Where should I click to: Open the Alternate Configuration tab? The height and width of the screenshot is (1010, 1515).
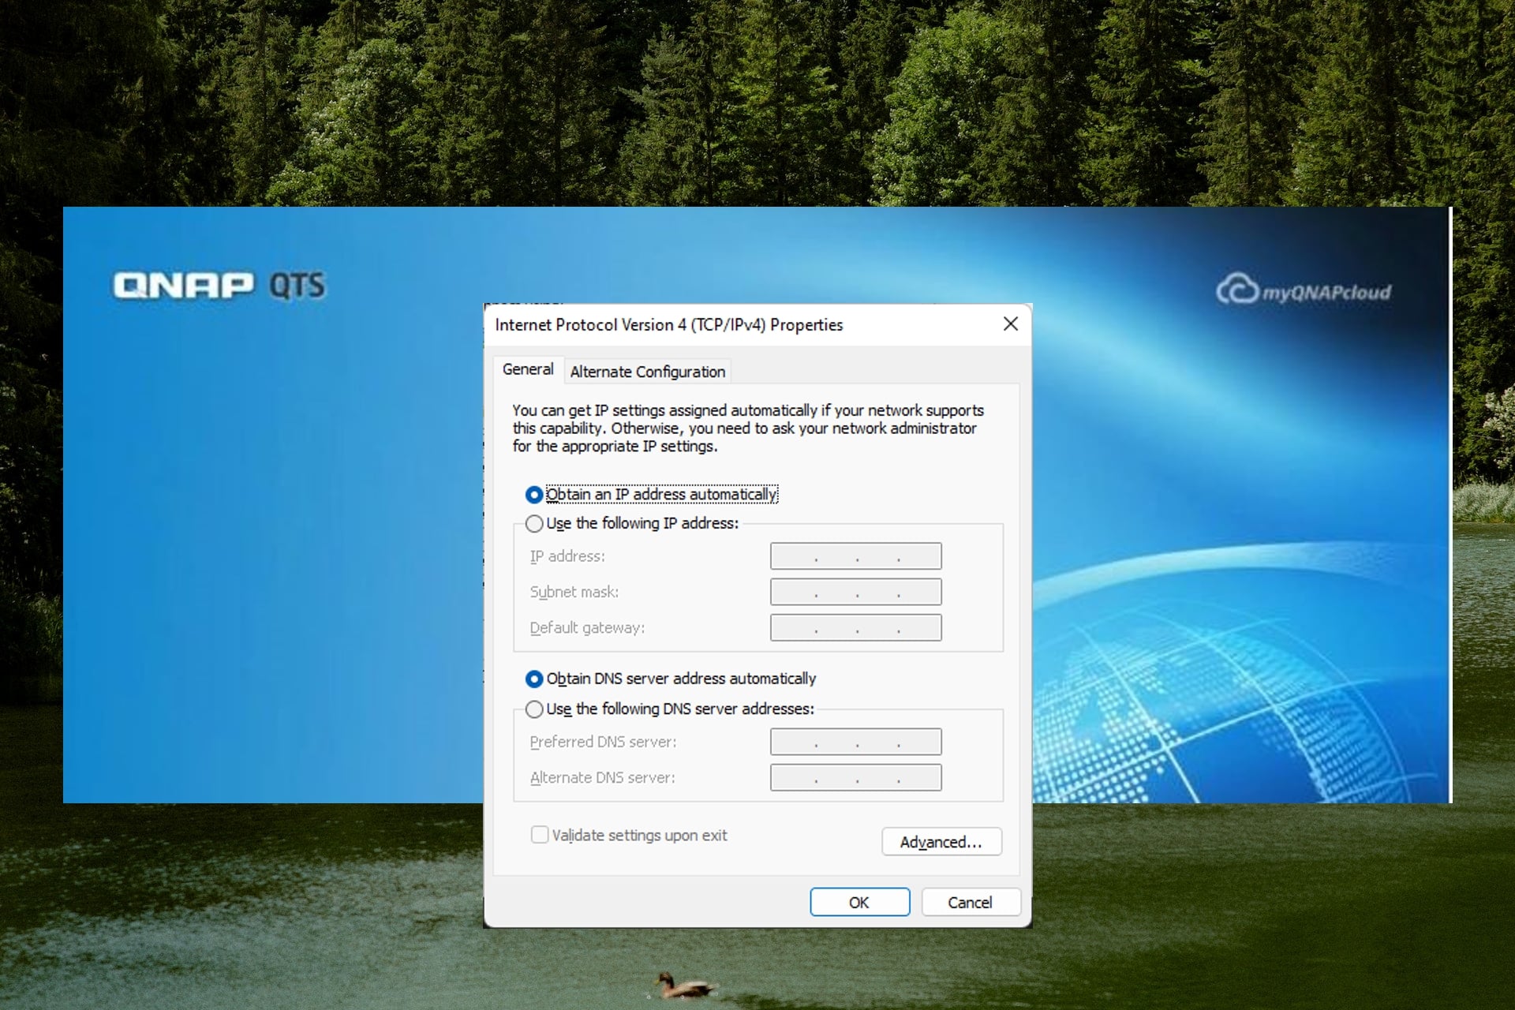pyautogui.click(x=647, y=372)
